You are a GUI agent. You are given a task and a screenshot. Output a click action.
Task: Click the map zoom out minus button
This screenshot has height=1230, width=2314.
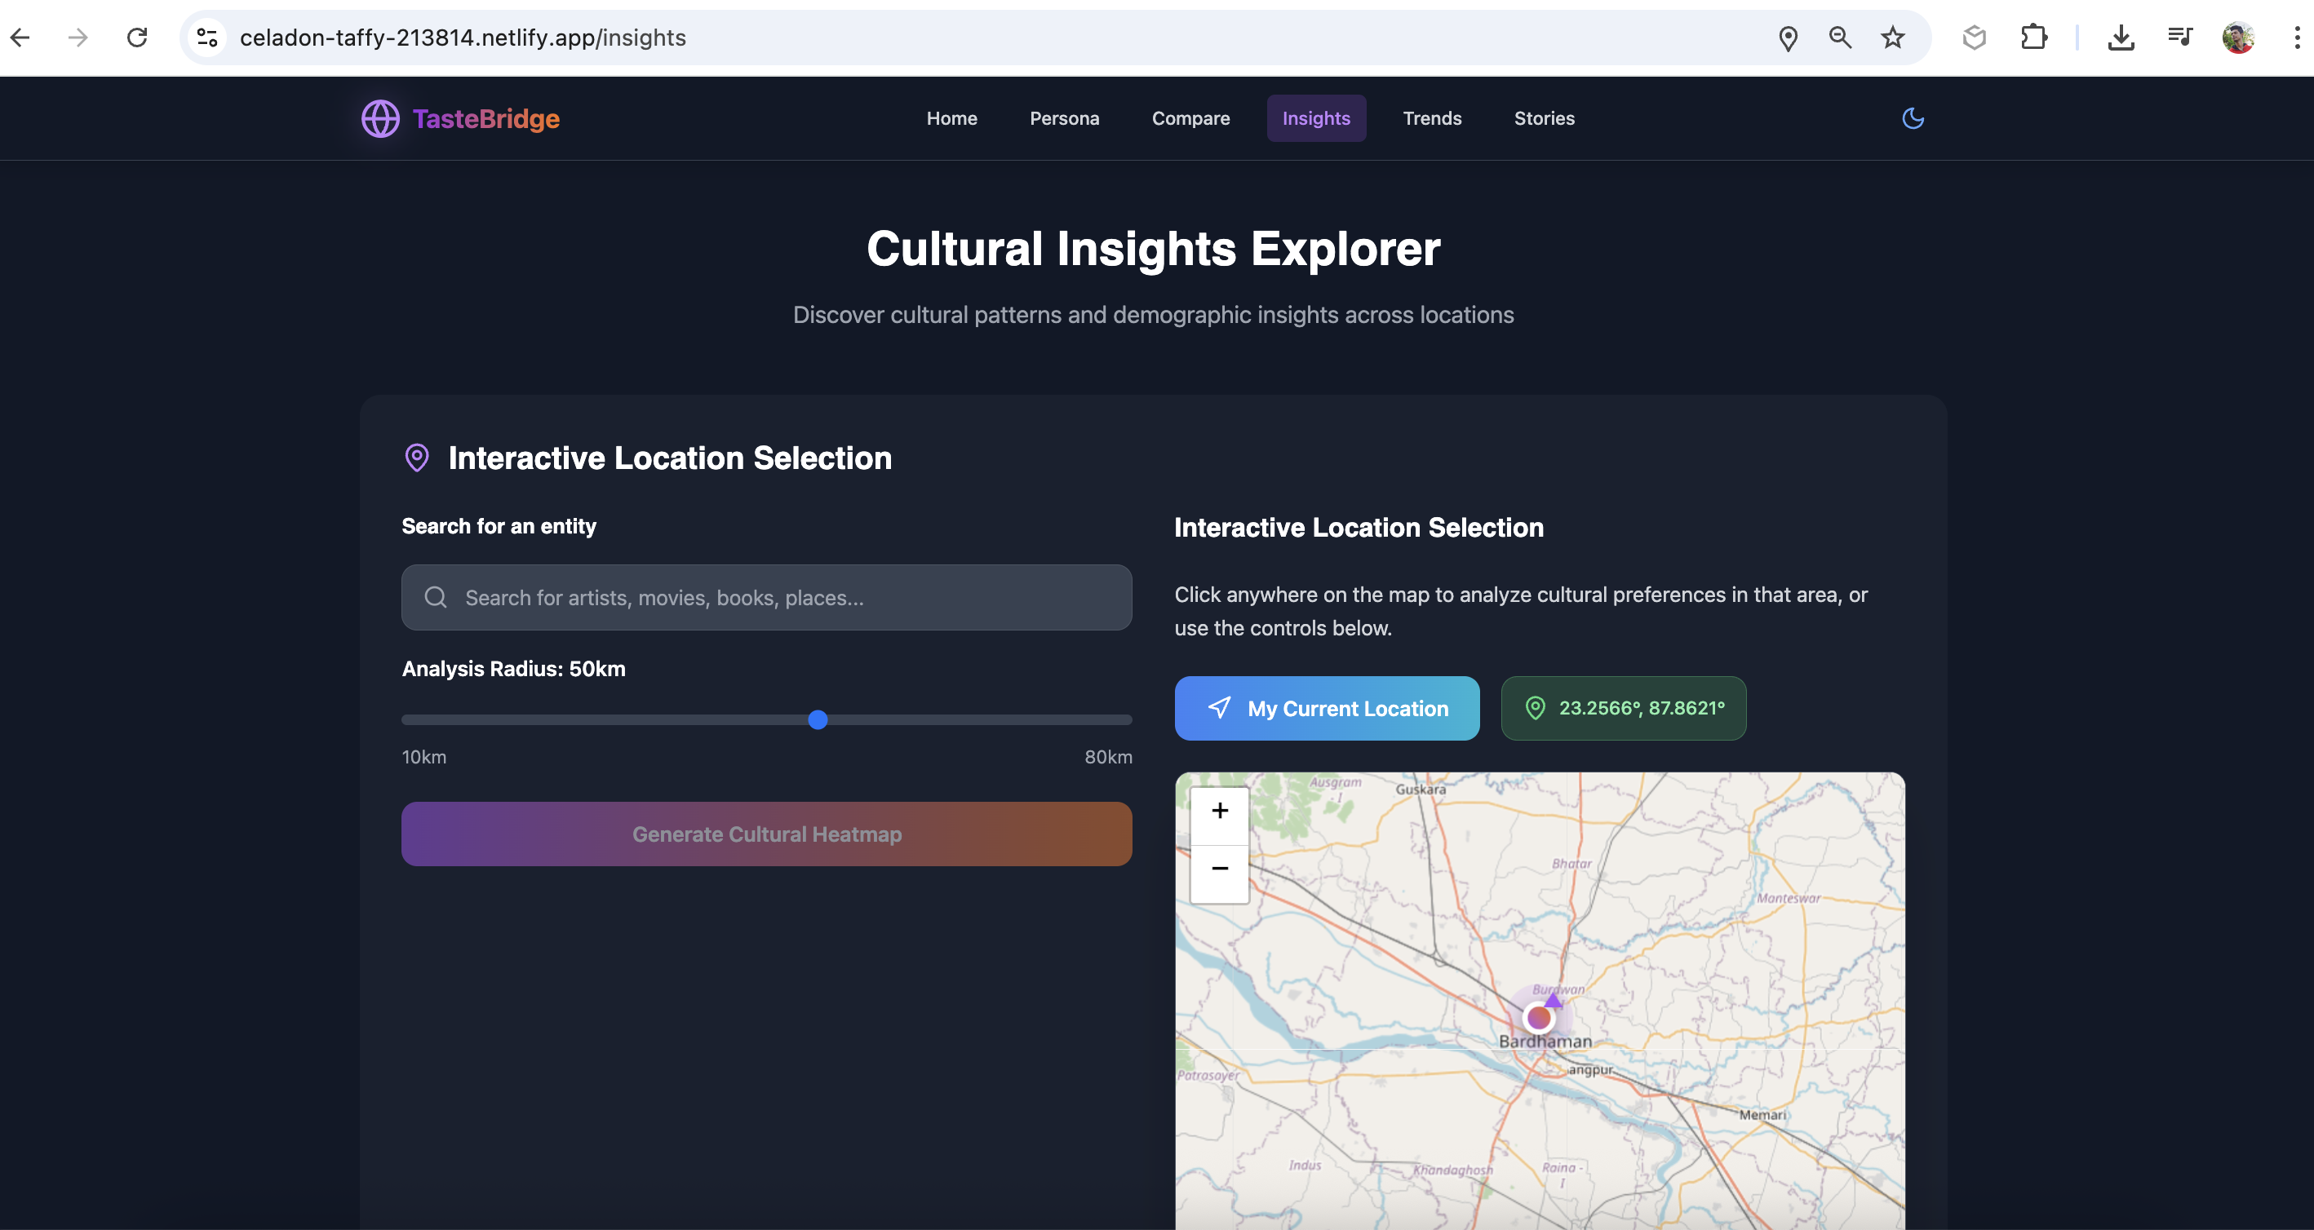coord(1219,868)
